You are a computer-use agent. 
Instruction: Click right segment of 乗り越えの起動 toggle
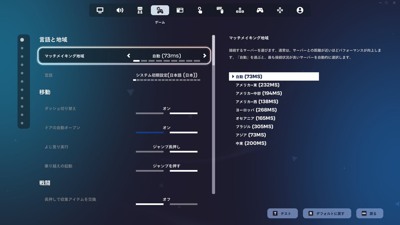click(184, 171)
